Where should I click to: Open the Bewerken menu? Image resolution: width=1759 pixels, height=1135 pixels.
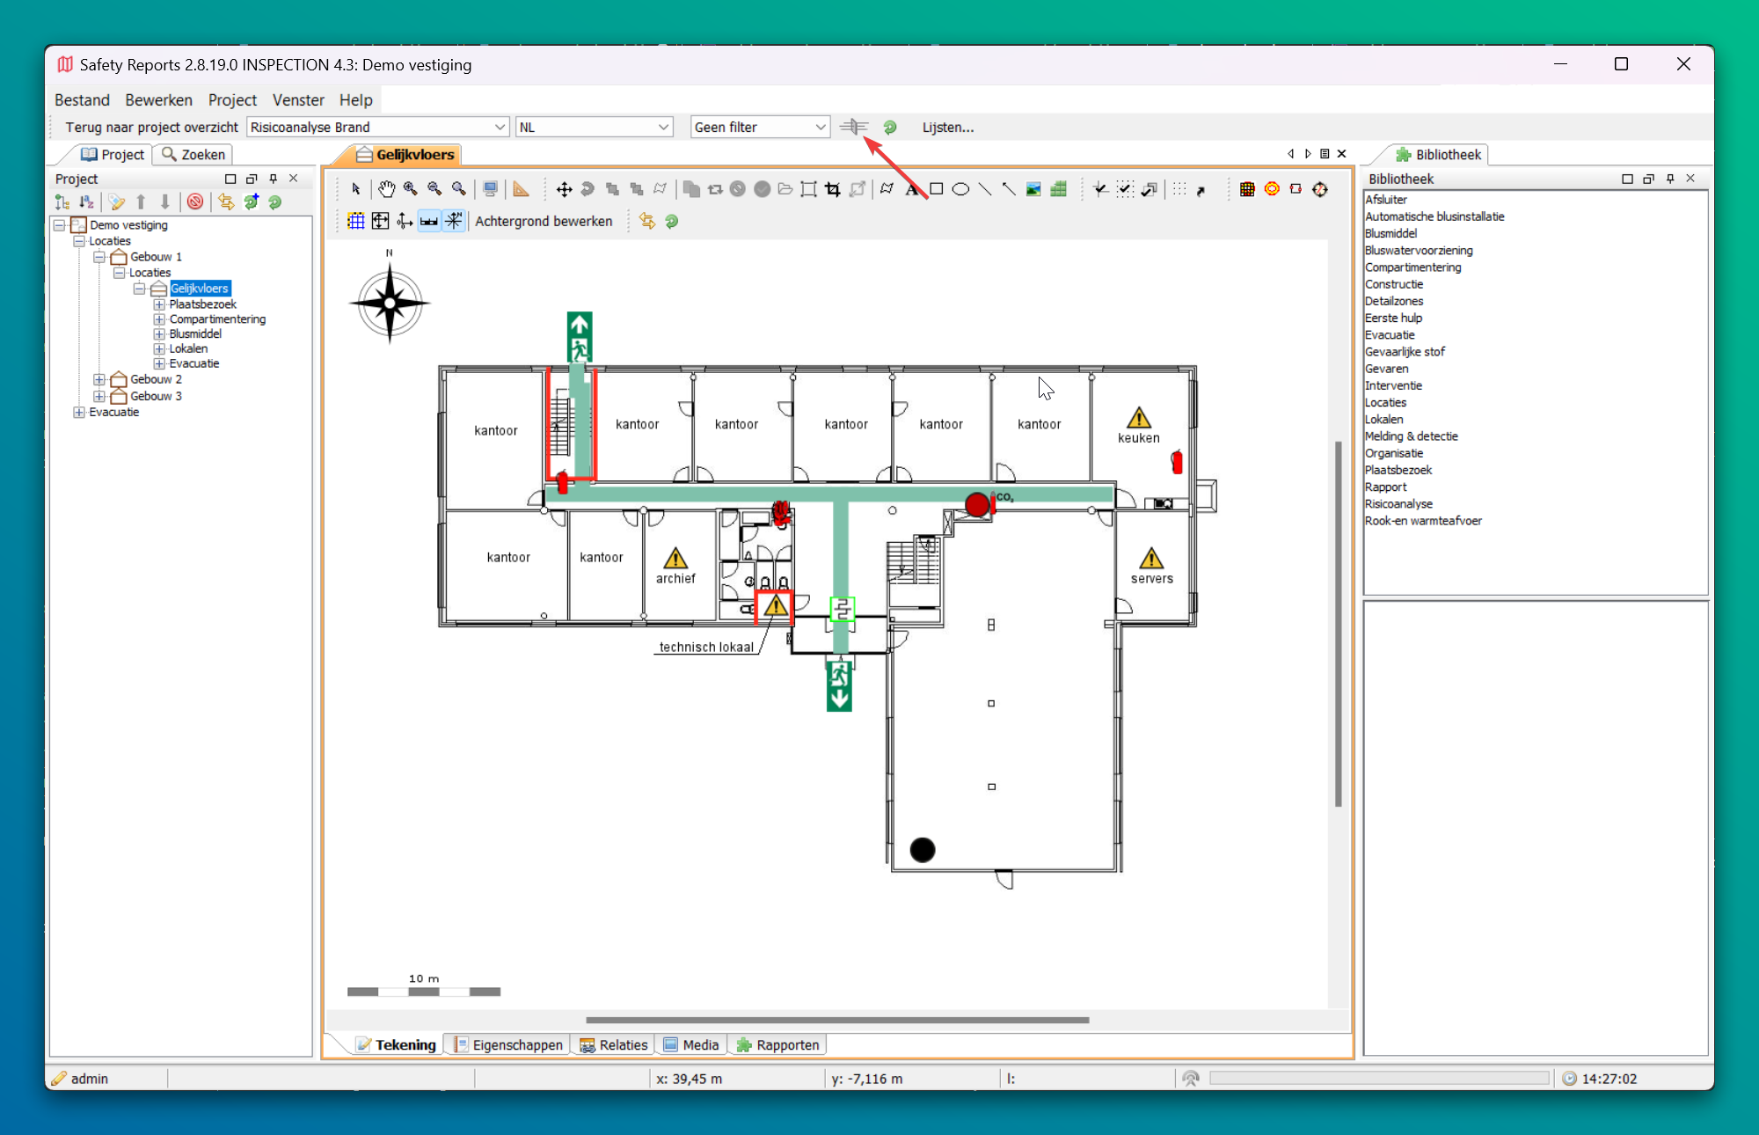[x=158, y=100]
